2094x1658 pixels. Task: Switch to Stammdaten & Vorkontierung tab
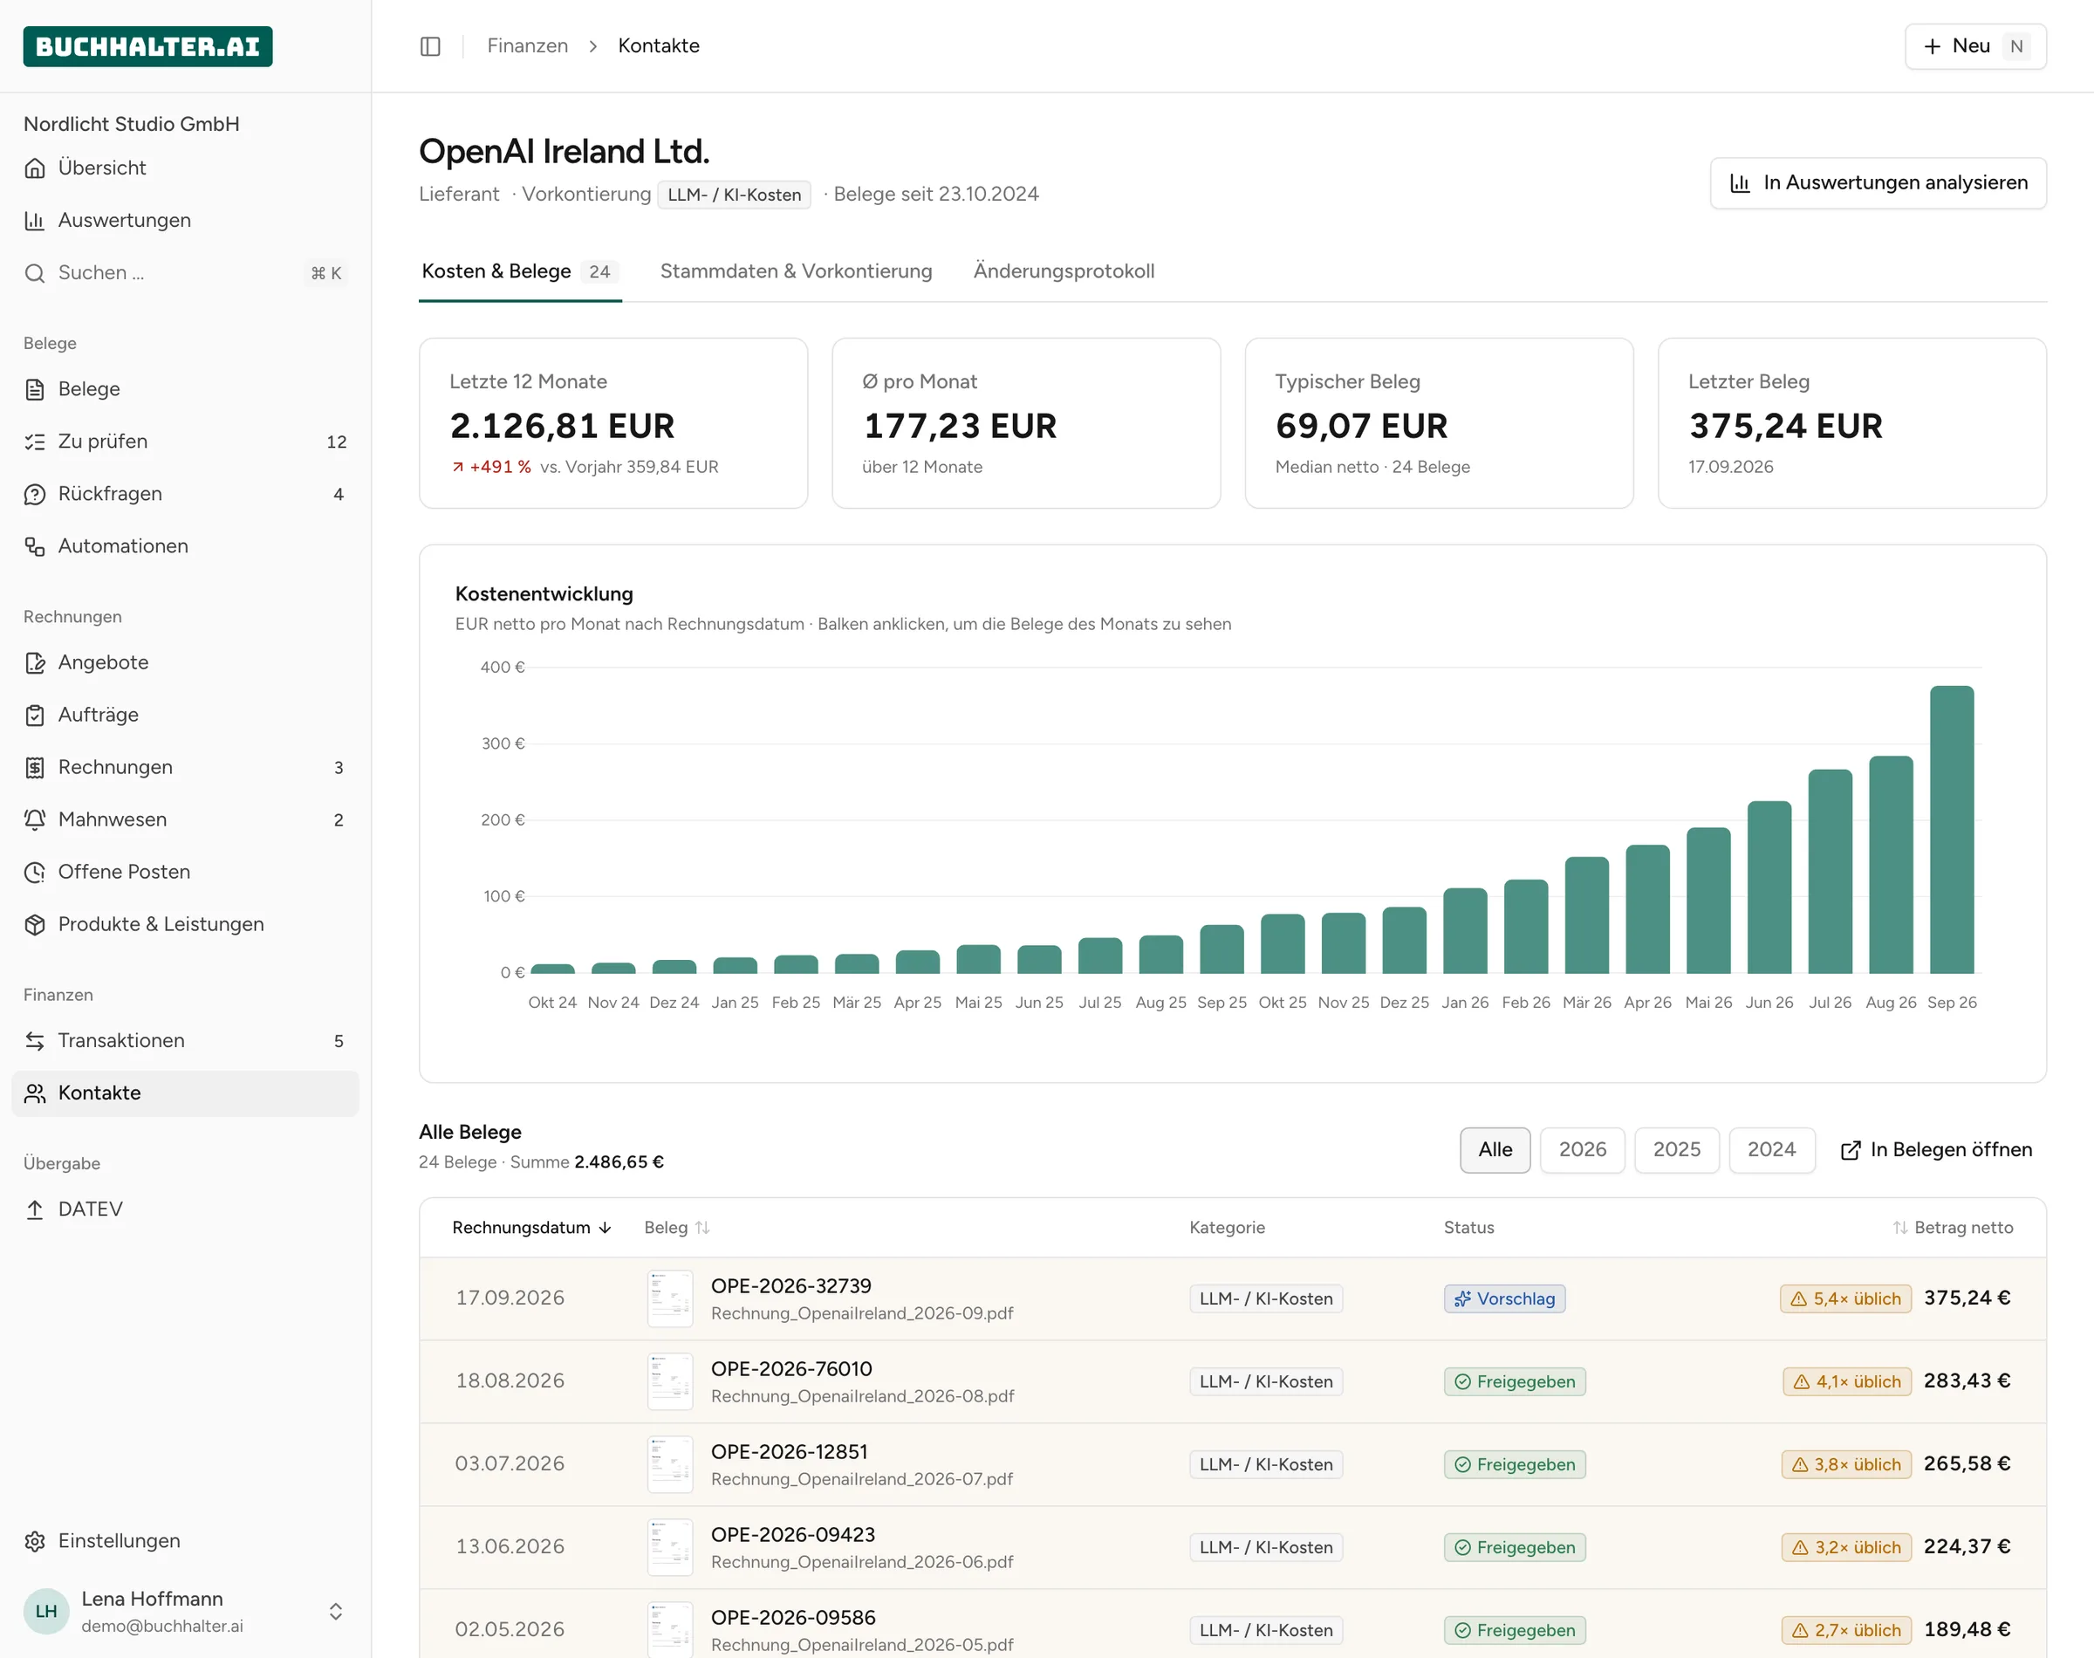[796, 271]
